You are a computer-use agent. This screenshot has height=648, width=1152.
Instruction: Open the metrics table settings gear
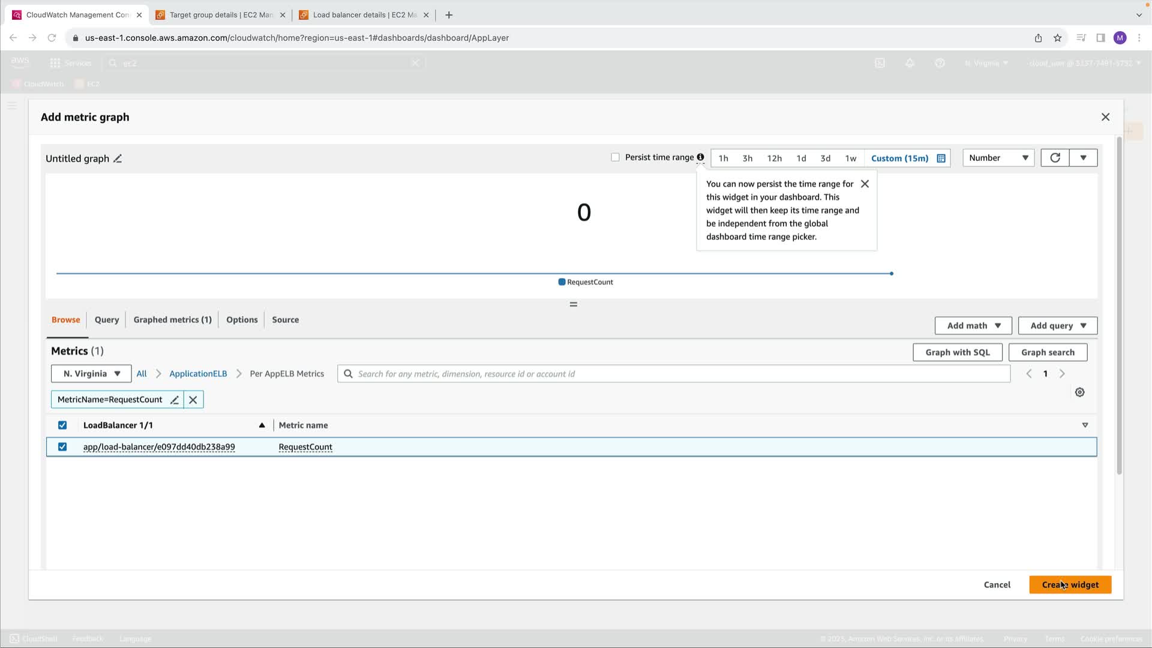point(1079,392)
